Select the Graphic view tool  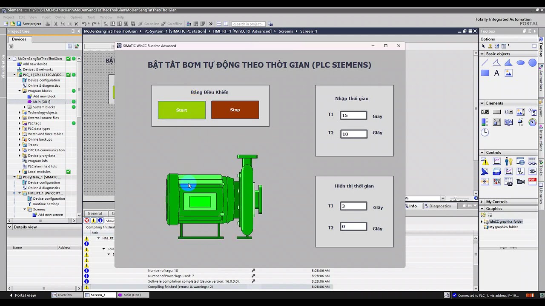508,73
